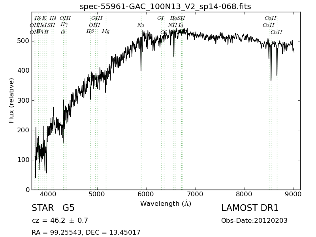Click the x-axis tick label '9000'

coord(293,194)
